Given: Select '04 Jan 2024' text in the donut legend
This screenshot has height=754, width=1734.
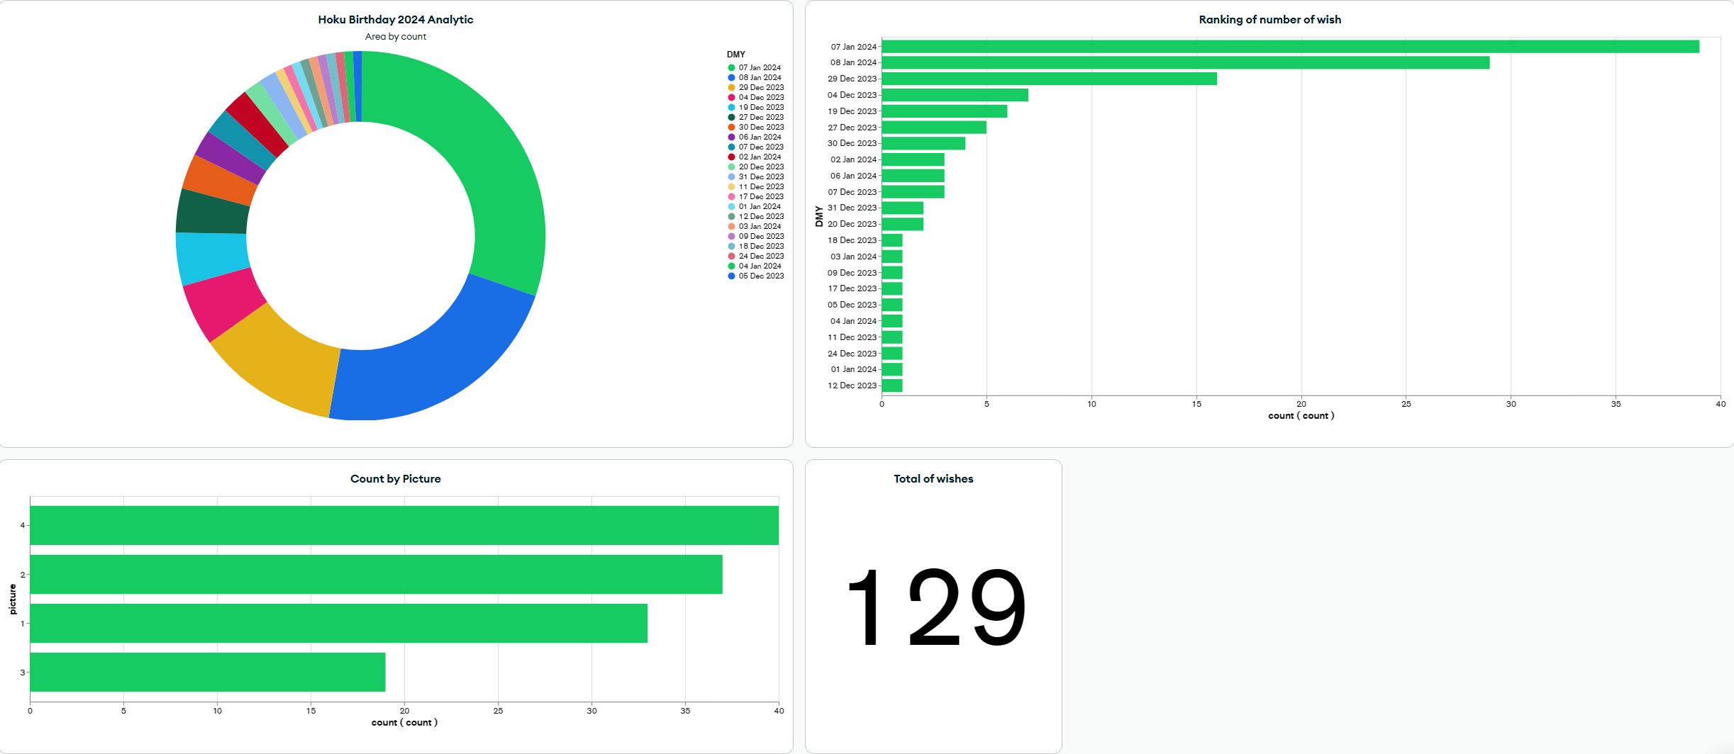Looking at the screenshot, I should coord(760,266).
